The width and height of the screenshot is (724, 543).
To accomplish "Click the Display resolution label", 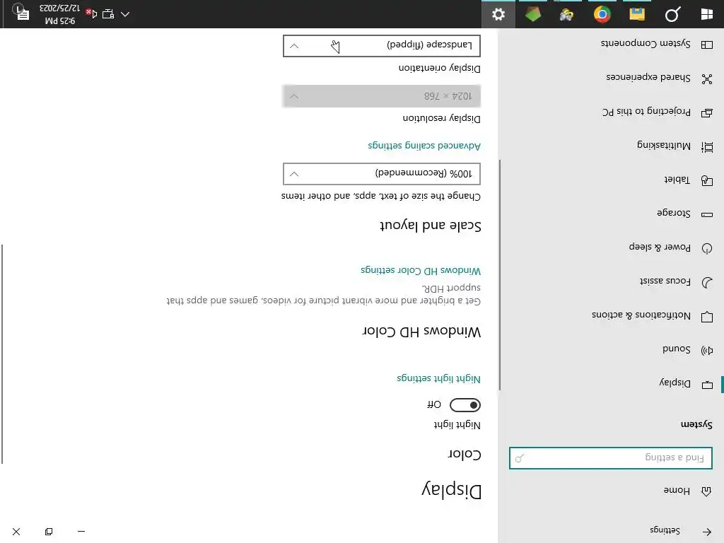I will coord(441,118).
